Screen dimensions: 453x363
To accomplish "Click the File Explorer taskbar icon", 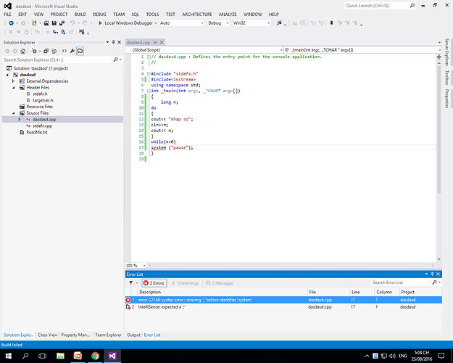I will click(x=60, y=356).
